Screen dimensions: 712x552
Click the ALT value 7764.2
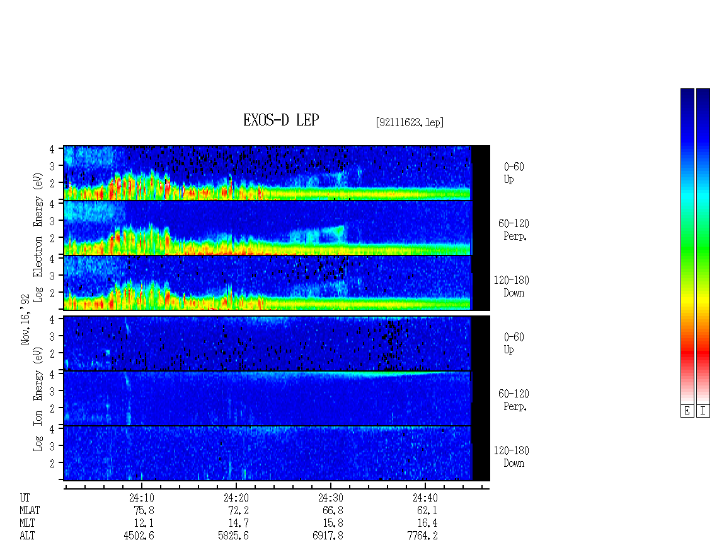point(422,536)
